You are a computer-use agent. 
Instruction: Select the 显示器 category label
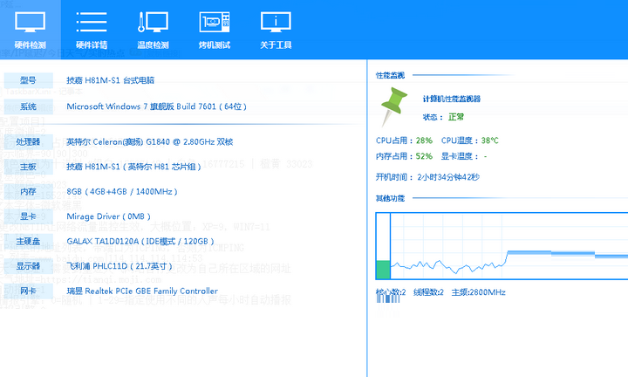(28, 266)
